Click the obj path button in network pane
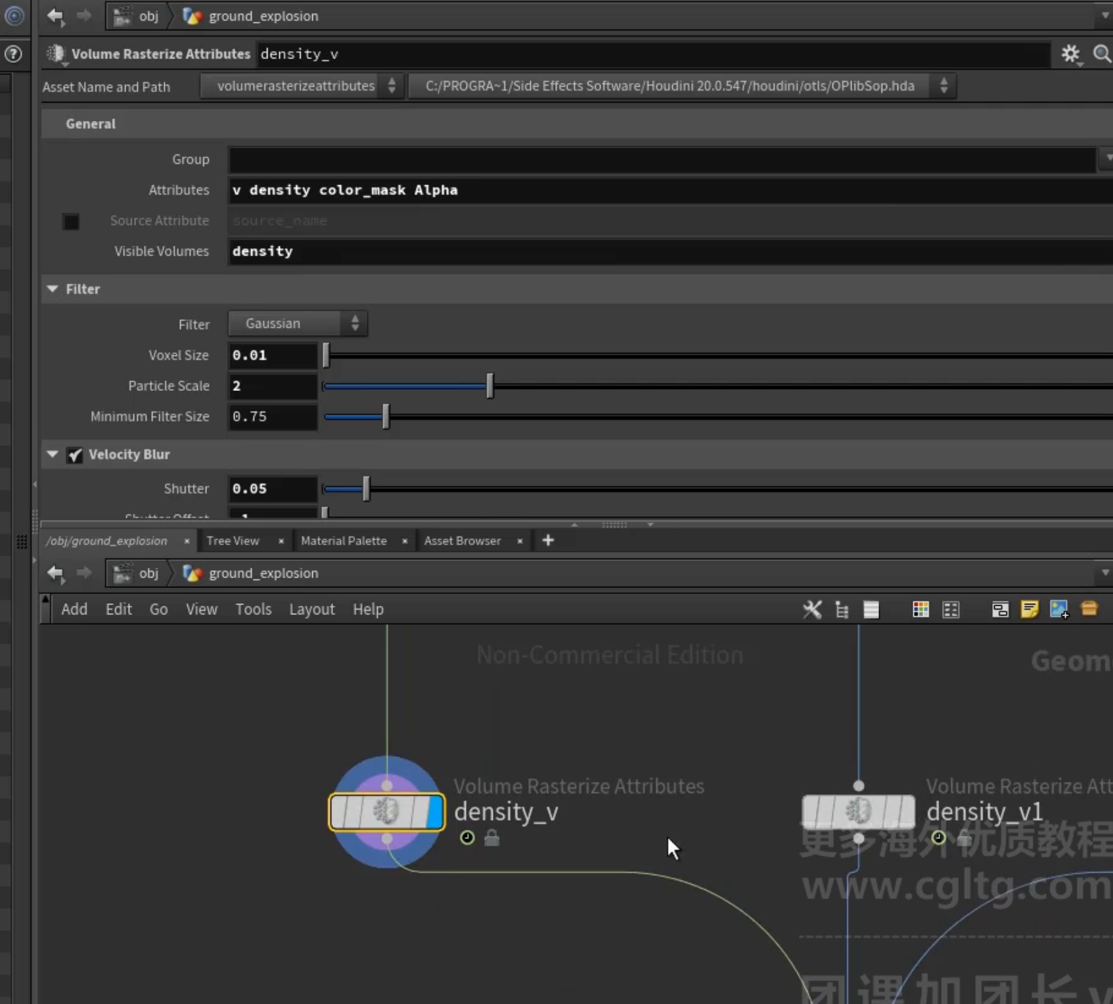The height and width of the screenshot is (1004, 1113). 137,573
